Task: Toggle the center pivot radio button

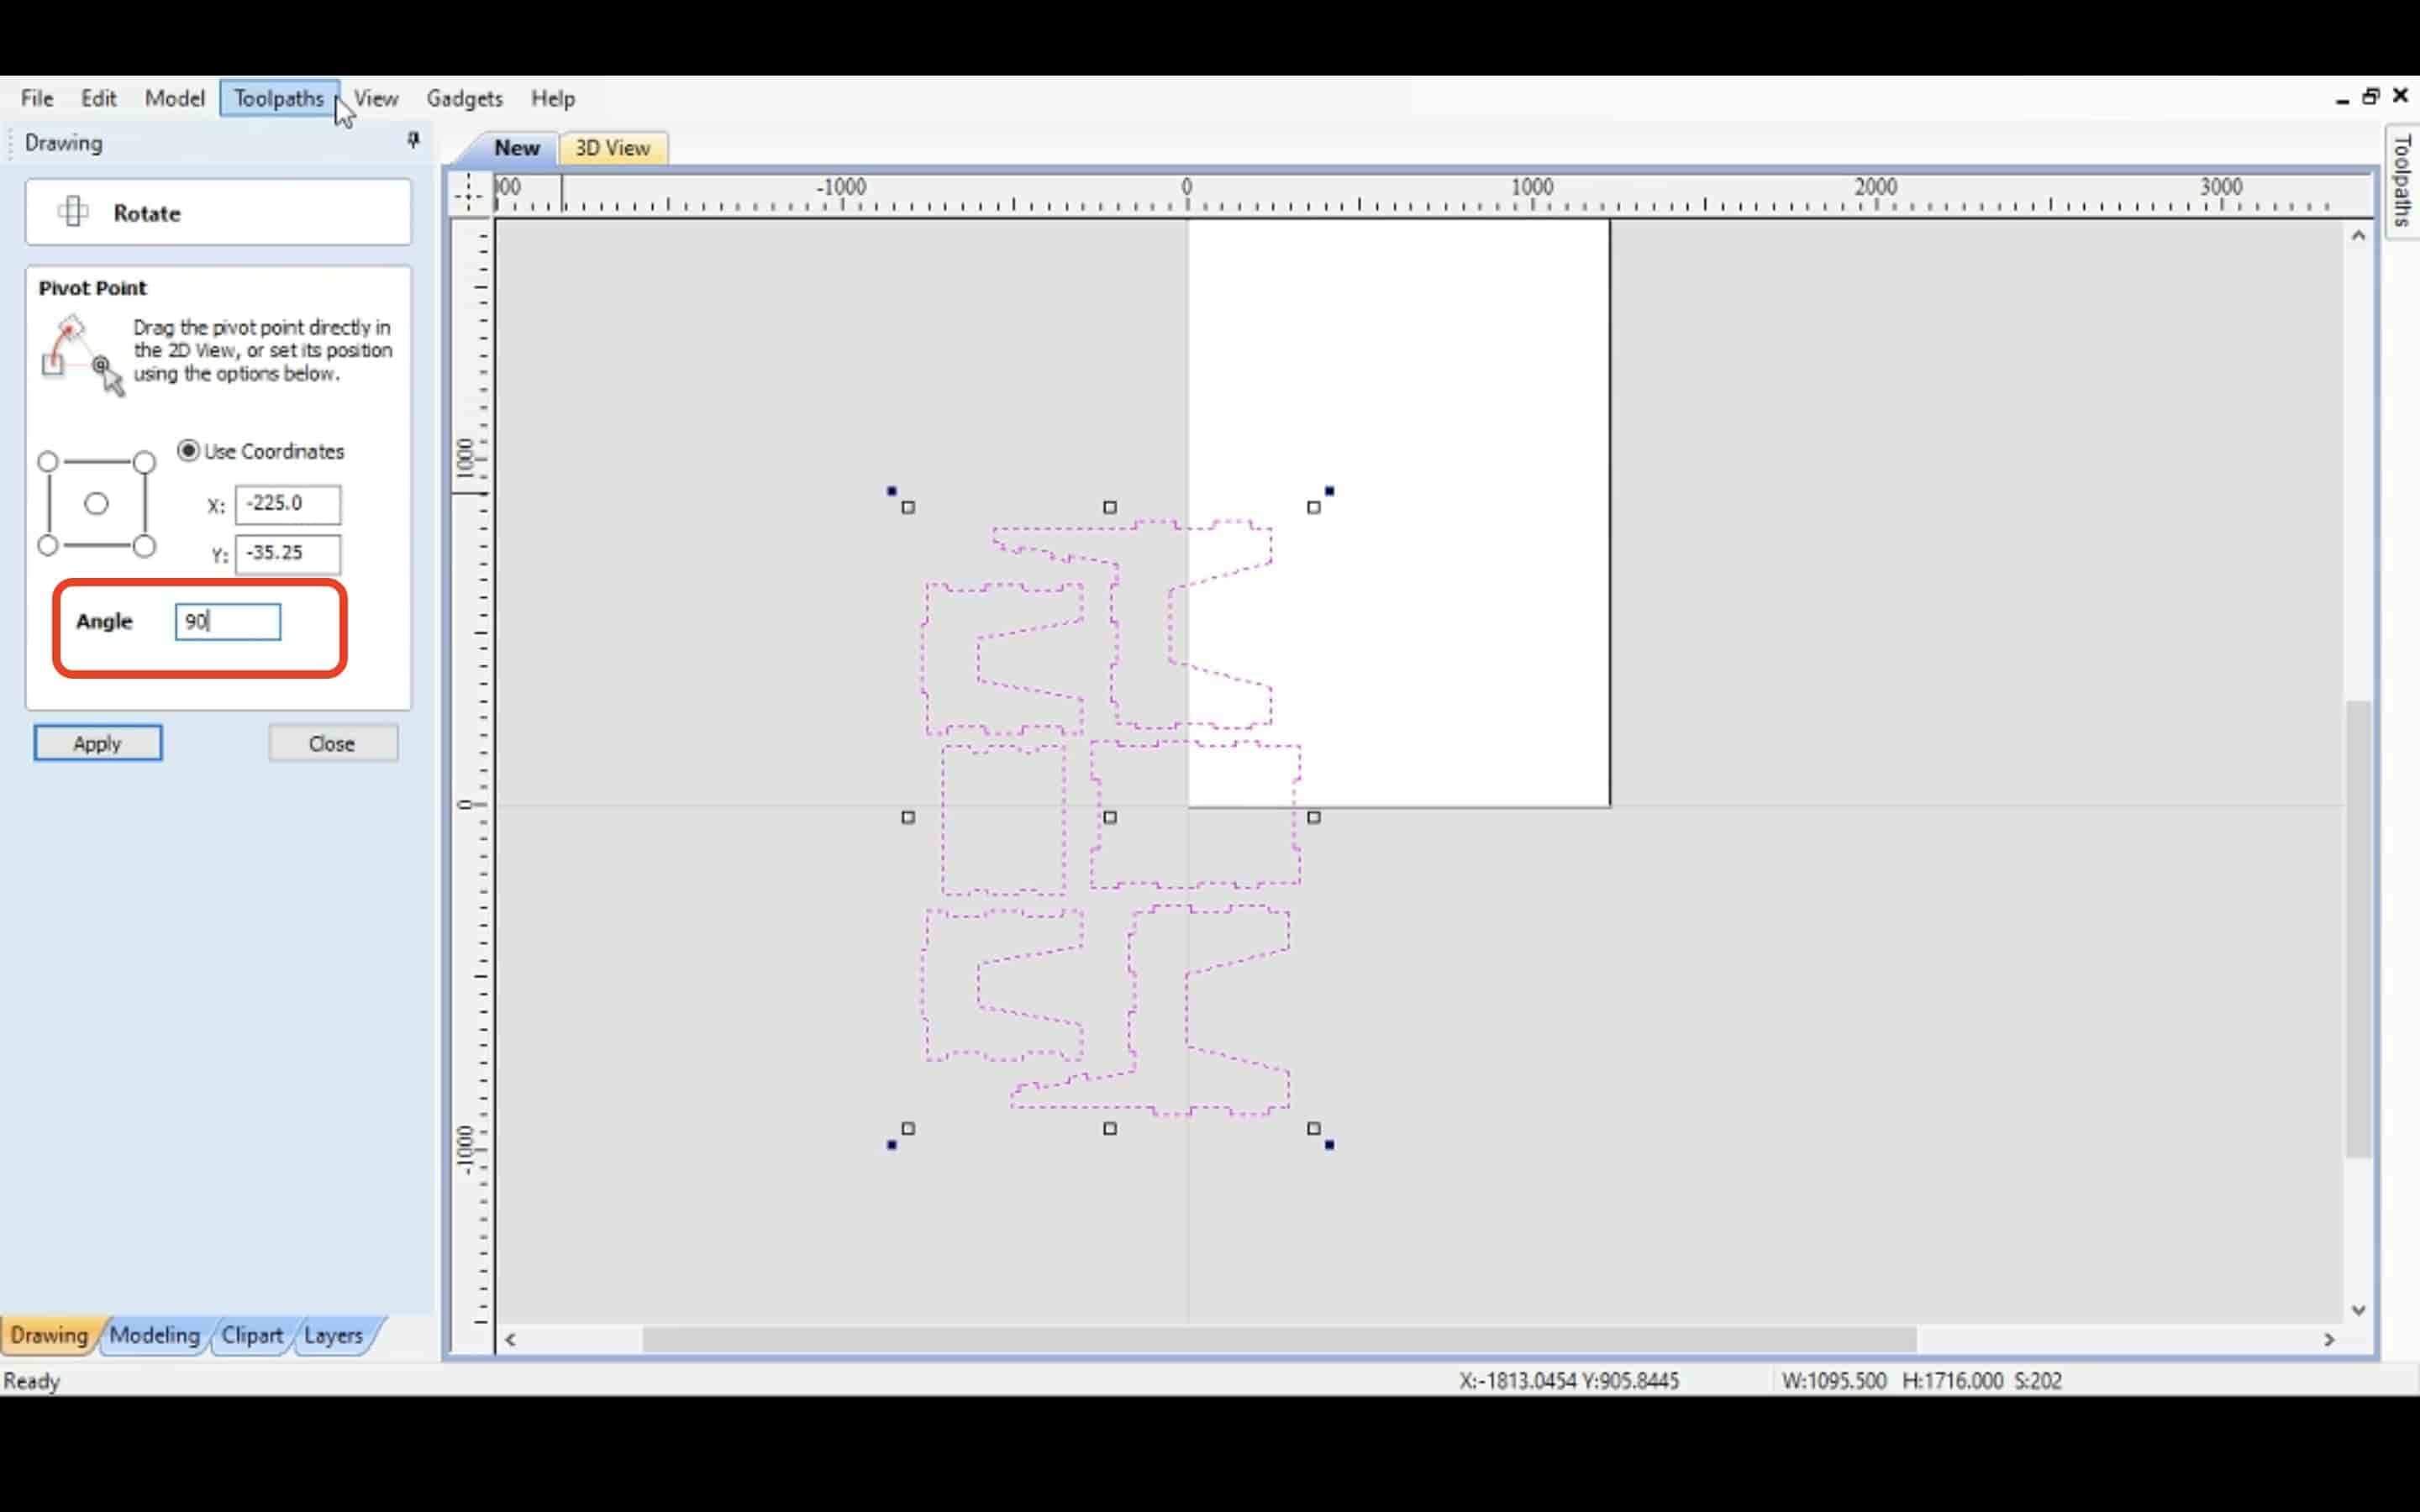Action: (x=94, y=501)
